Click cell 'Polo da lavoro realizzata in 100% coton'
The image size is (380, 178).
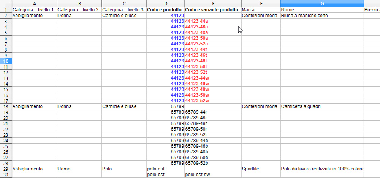click(322, 169)
